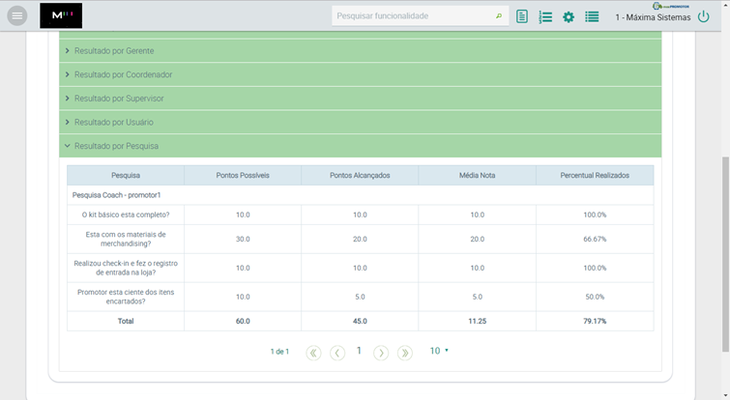Expand the Resultado por Gerente section
This screenshot has width=730, height=400.
(x=114, y=50)
